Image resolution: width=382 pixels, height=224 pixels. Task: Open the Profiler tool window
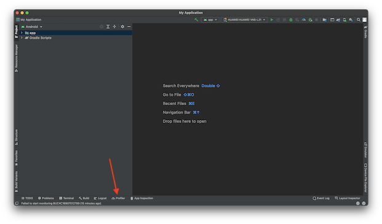118,198
